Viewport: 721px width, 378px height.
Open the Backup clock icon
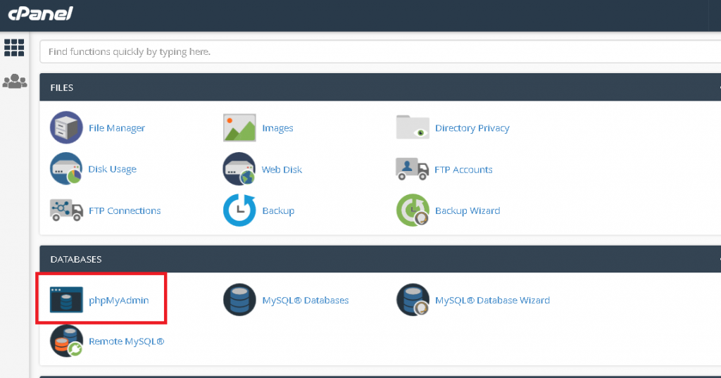(x=239, y=210)
